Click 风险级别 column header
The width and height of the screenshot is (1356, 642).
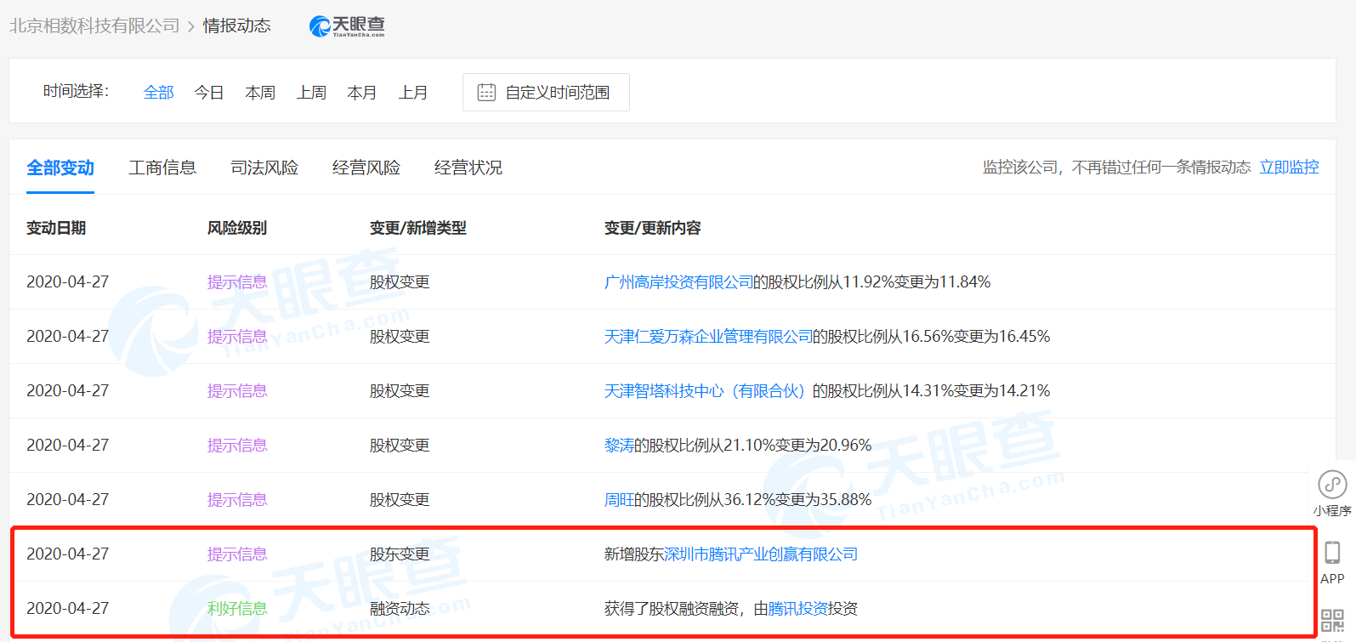[237, 228]
